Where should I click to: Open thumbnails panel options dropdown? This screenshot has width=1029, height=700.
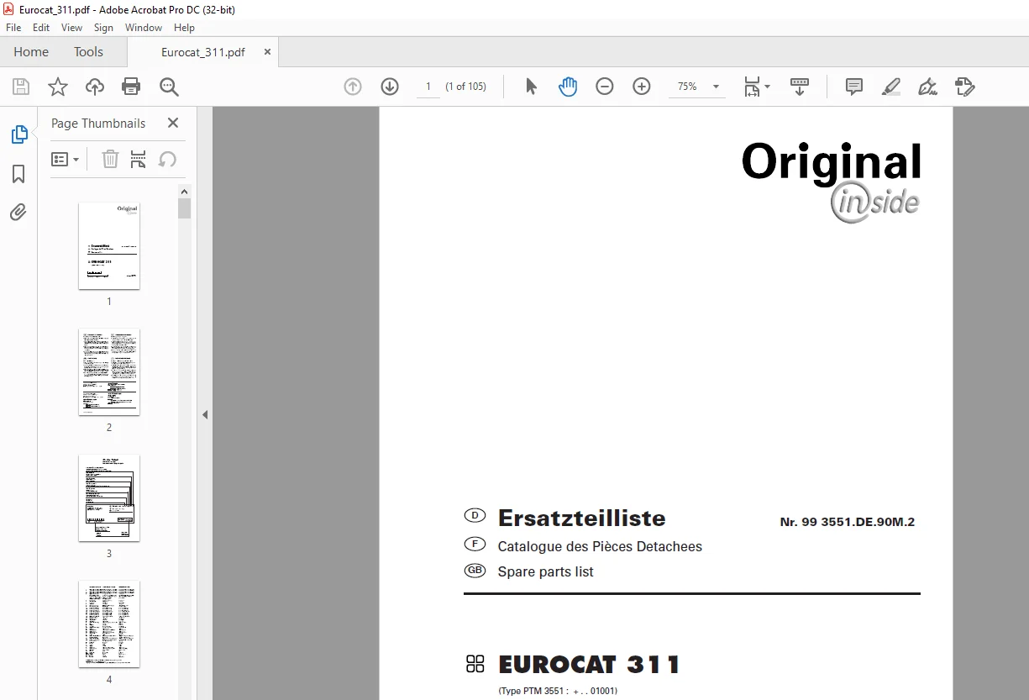click(66, 159)
